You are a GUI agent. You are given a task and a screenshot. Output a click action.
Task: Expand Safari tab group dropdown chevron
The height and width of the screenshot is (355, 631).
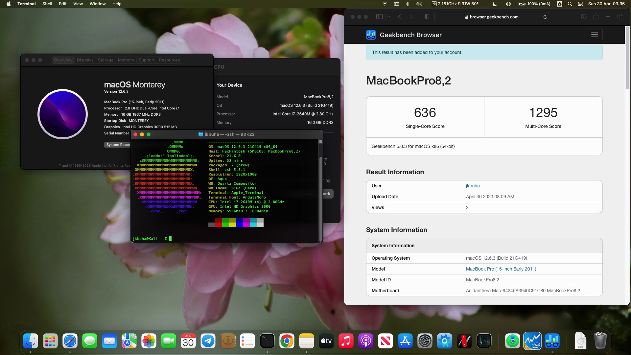pos(388,17)
